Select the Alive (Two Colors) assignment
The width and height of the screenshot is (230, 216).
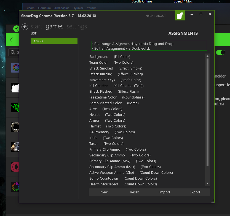106,109
